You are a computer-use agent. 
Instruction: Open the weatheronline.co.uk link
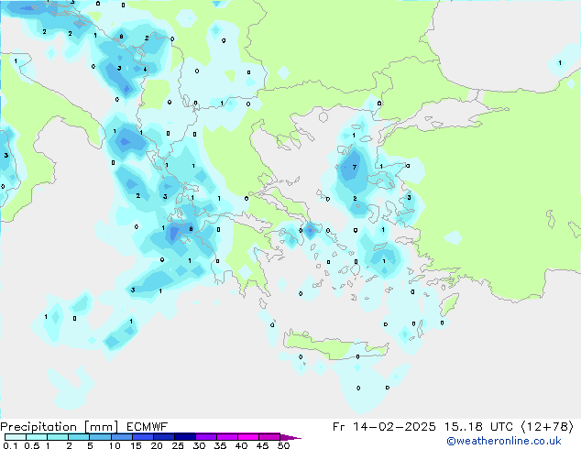[x=504, y=441]
